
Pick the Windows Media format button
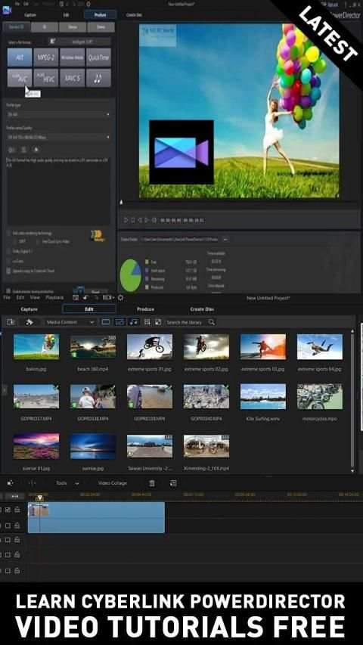click(x=72, y=57)
